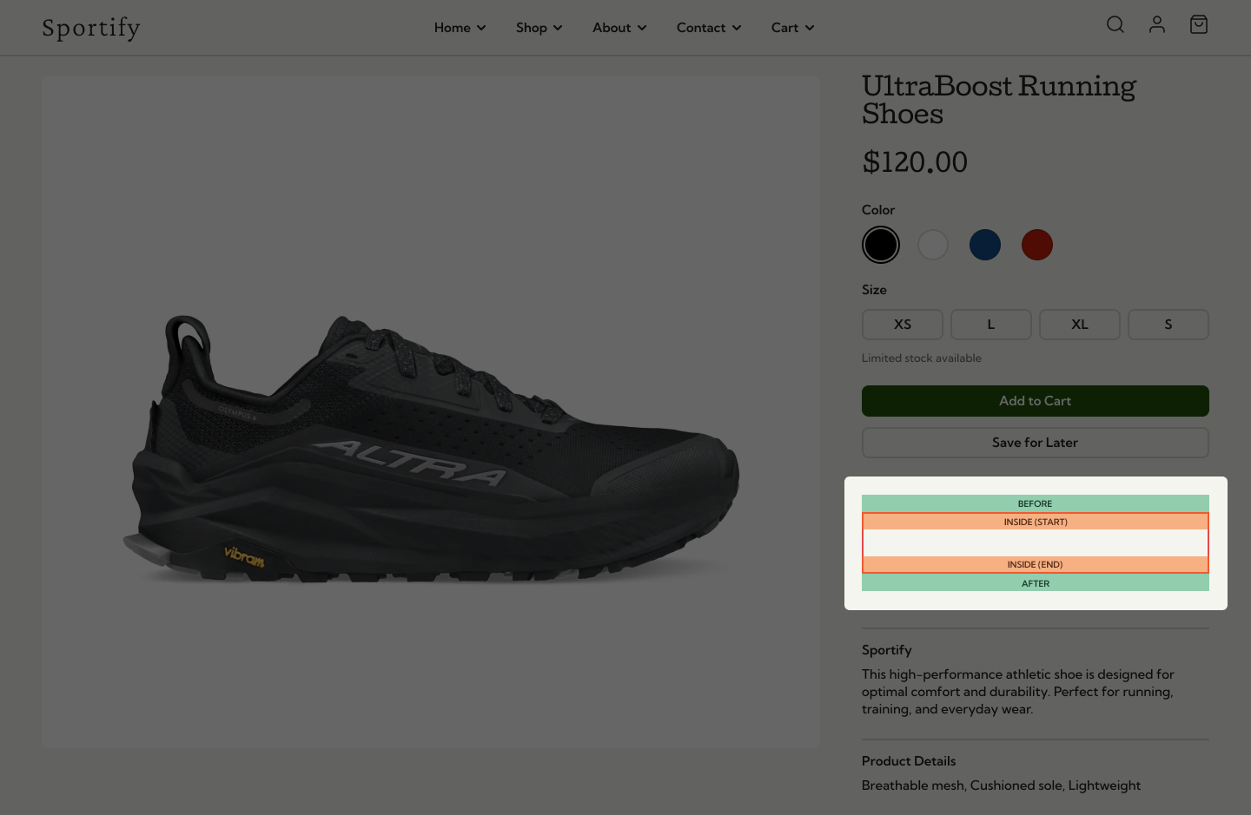
Task: Open the search icon in header
Action: (x=1115, y=24)
